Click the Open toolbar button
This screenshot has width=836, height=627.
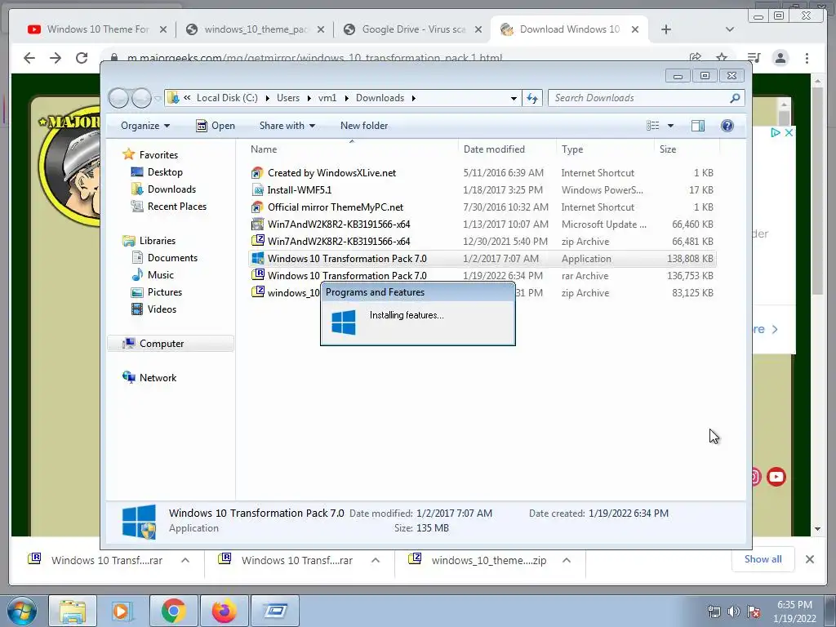pos(216,126)
